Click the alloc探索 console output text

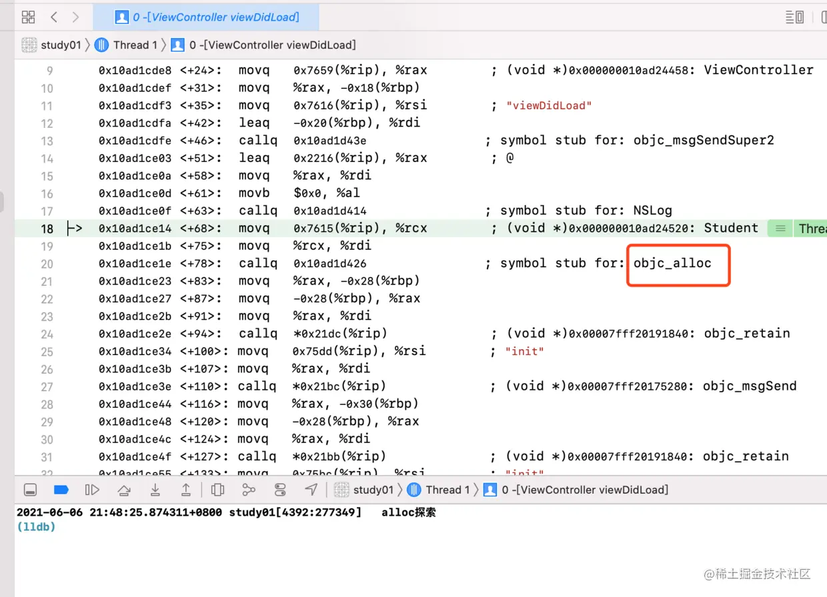[x=409, y=512]
